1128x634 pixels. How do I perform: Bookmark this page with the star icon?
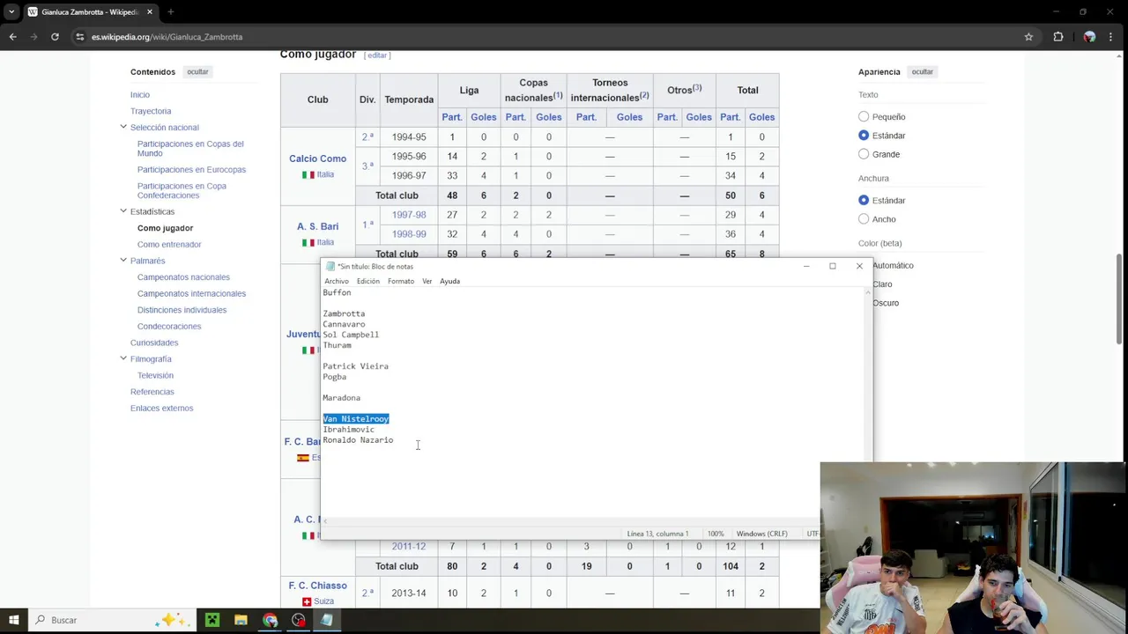coord(1028,37)
